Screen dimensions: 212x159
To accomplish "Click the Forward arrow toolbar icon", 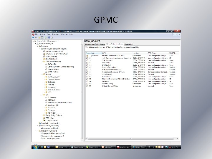I will [36, 37].
